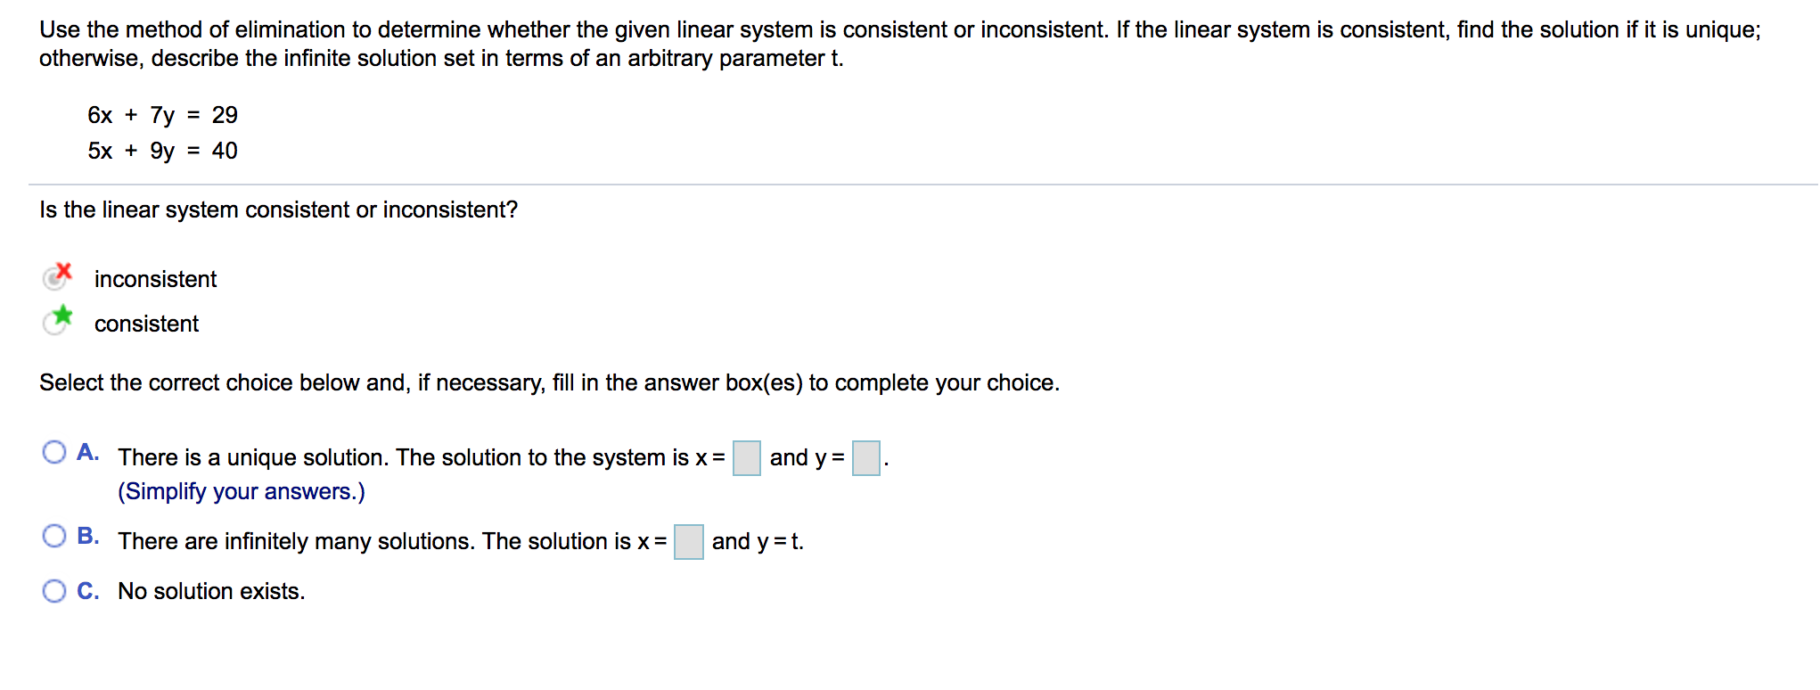Viewport: 1820px width, 690px height.
Task: Click the blue 'B.' choice letter
Action: click(88, 536)
